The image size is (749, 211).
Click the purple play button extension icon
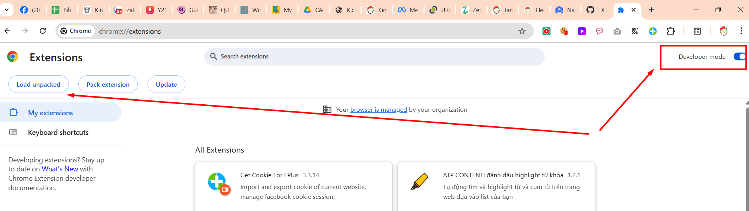pyautogui.click(x=582, y=31)
